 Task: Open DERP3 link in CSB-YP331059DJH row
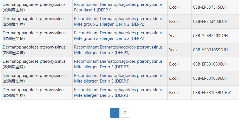point(118,50)
